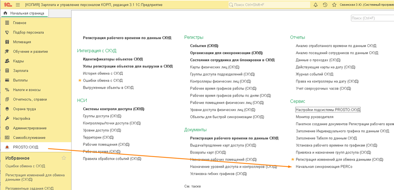Open События (СКУД) register
Image resolution: width=394 pixels, height=190 pixels.
tap(204, 46)
